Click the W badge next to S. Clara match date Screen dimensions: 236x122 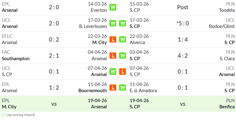[123, 56]
